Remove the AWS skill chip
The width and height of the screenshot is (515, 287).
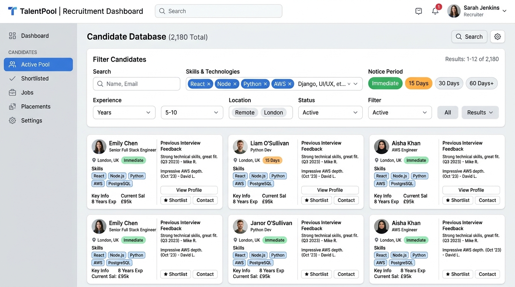(290, 84)
